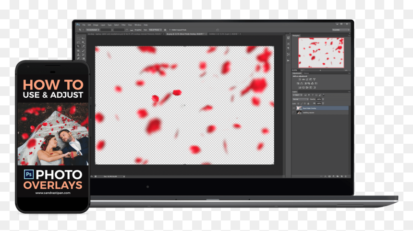Open the layer Kind filter dropdown

297,95
